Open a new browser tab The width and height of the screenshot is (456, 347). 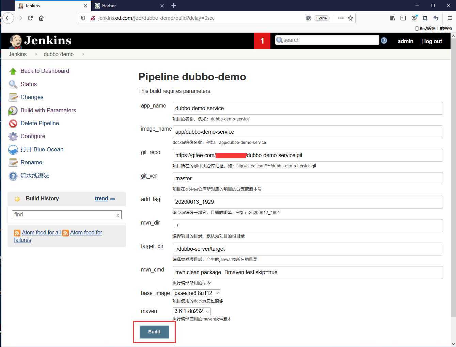[174, 5]
